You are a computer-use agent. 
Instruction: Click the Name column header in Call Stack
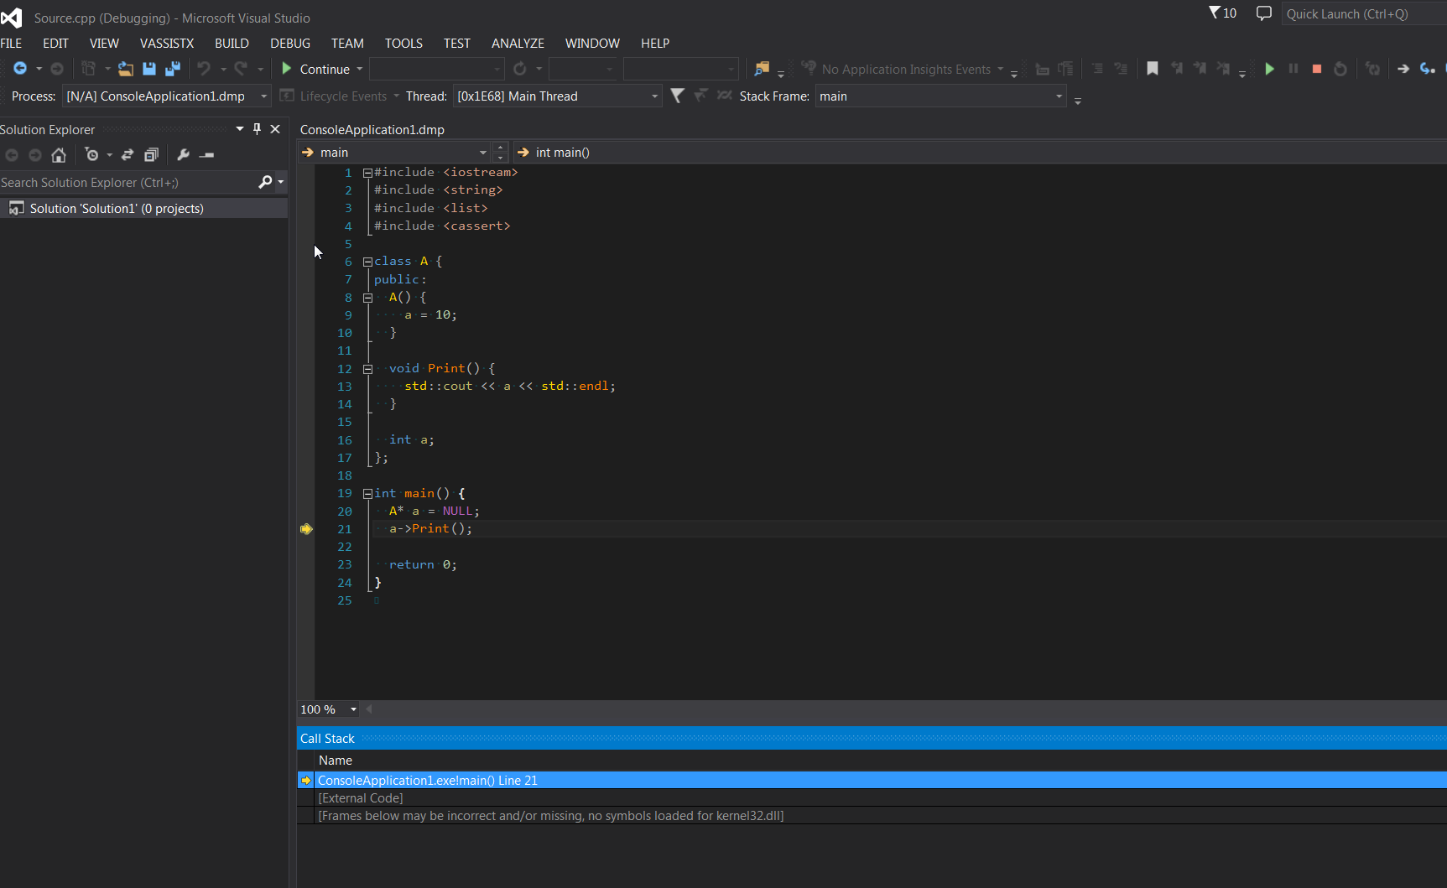coord(336,761)
